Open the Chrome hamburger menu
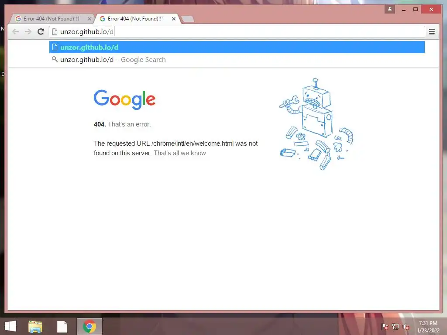This screenshot has height=335, width=447. click(432, 31)
